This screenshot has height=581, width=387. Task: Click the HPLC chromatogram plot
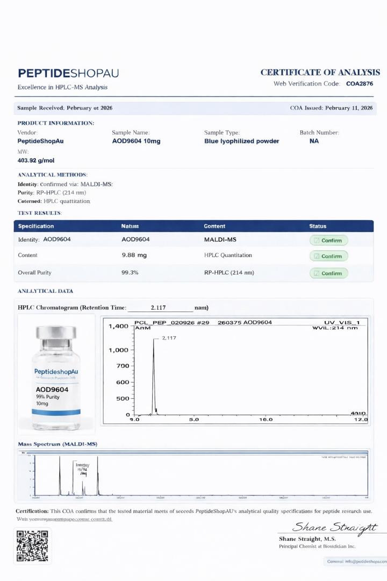click(x=236, y=371)
